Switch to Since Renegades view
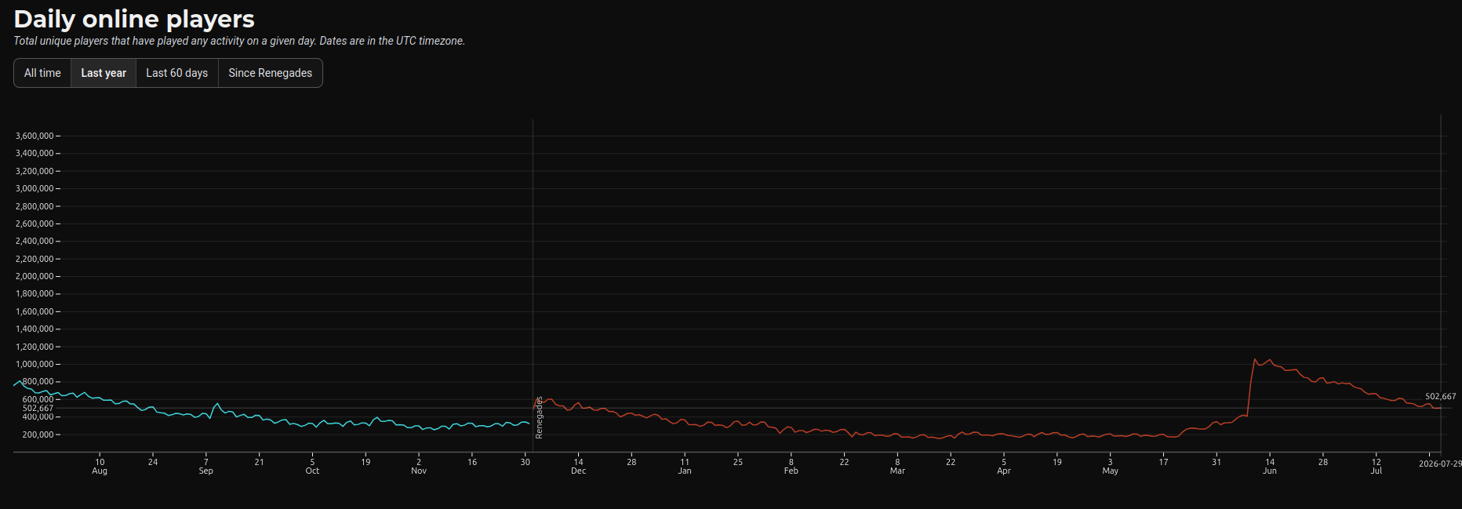Screen dimensions: 1462x509 point(271,73)
